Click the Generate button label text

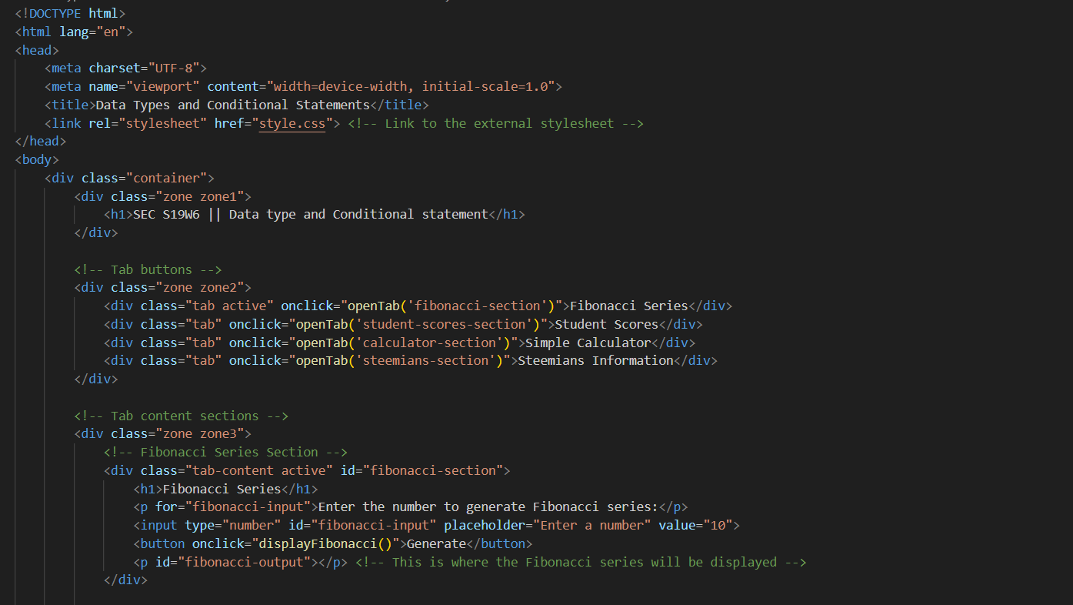(x=436, y=543)
